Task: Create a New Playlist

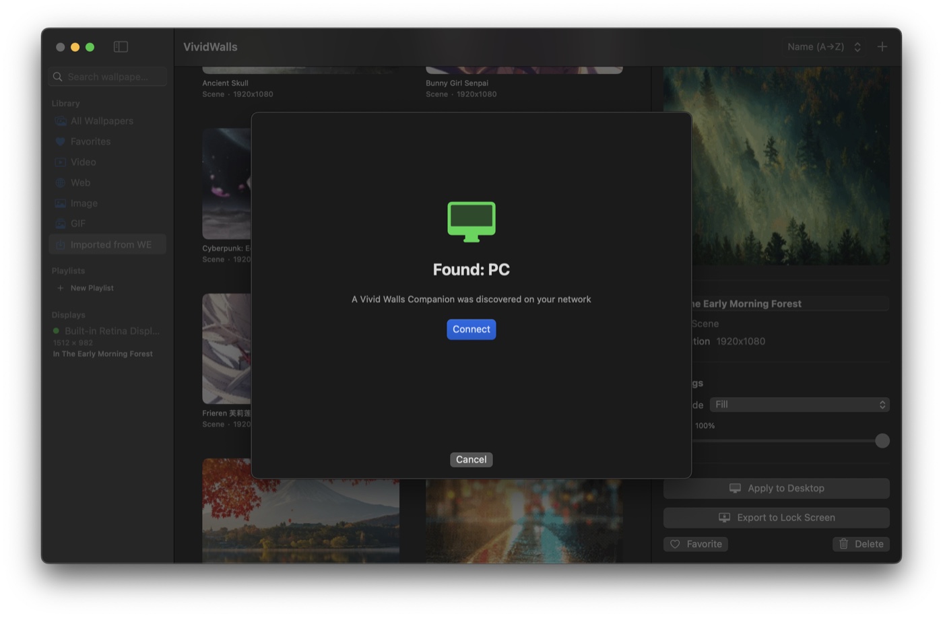Action: pos(86,288)
